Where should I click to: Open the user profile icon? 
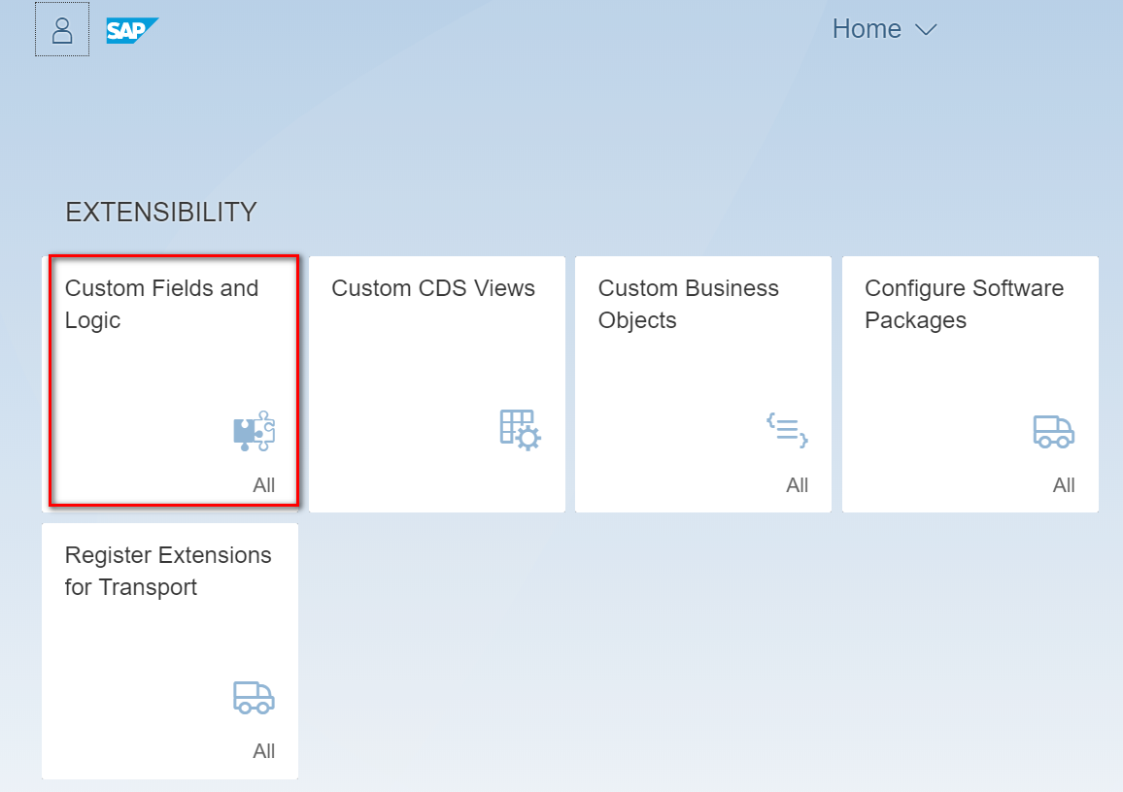pos(62,30)
